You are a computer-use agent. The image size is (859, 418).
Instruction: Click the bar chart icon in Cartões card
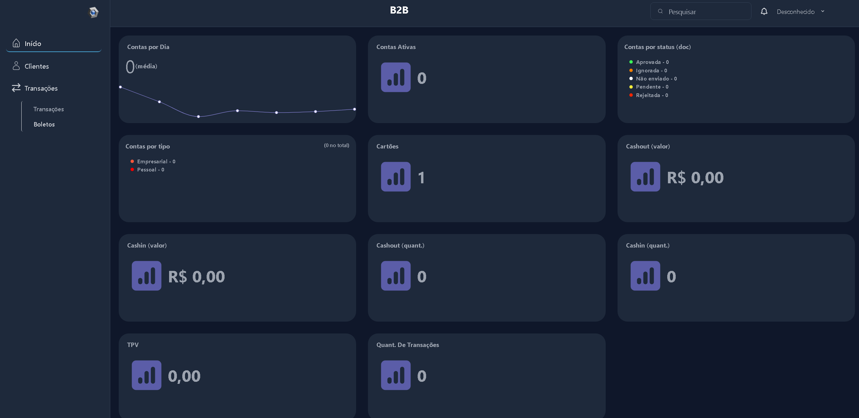pos(396,177)
